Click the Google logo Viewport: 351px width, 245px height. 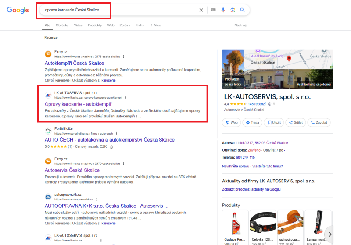pyautogui.click(x=18, y=10)
